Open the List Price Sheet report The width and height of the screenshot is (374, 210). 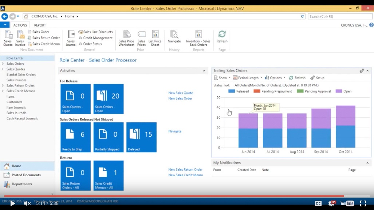[x=155, y=38]
